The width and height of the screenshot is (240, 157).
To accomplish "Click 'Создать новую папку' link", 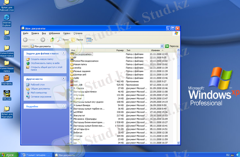I will point(42,59).
